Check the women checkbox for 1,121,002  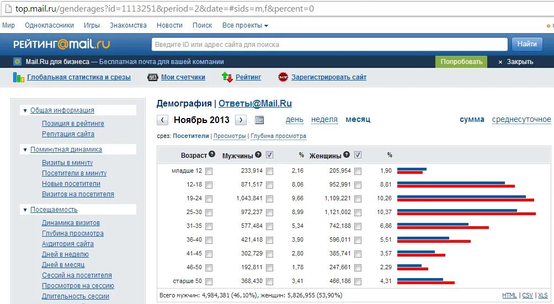click(358, 212)
